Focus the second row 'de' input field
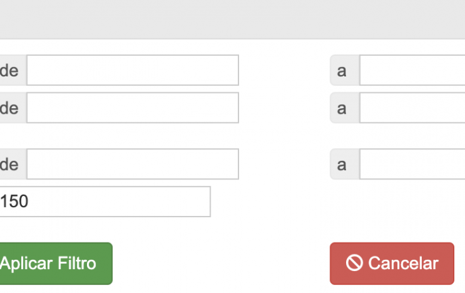The height and width of the screenshot is (293, 465). click(133, 108)
